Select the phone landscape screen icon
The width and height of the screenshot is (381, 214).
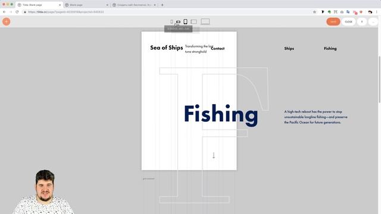[178, 22]
